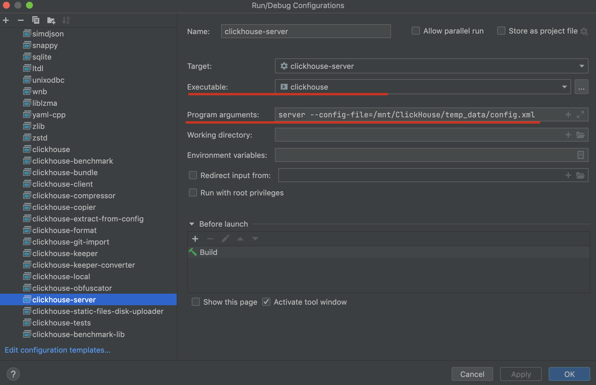Open Edit configuration templates link

pyautogui.click(x=57, y=350)
